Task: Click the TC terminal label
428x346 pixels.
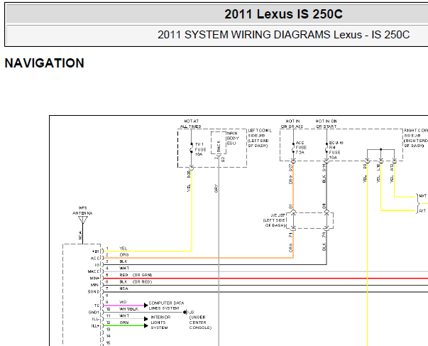Action: [97, 306]
